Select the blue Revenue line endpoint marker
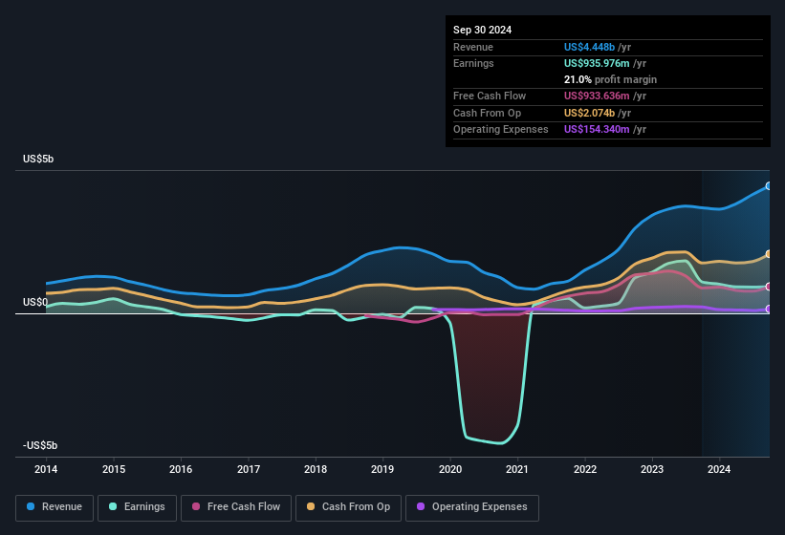Image resolution: width=785 pixels, height=535 pixels. pyautogui.click(x=769, y=186)
